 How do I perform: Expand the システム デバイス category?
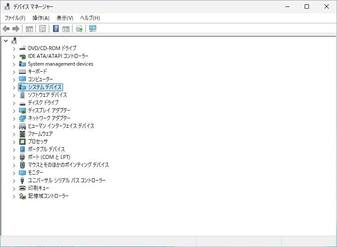pos(14,87)
